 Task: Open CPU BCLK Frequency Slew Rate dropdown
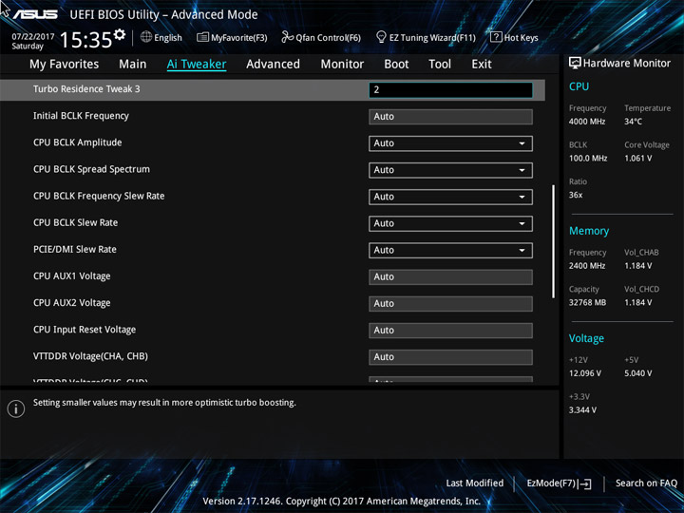coord(450,197)
